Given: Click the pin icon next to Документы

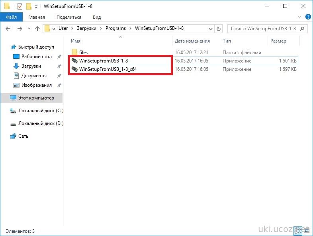Looking at the screenshot, I should coord(59,76).
